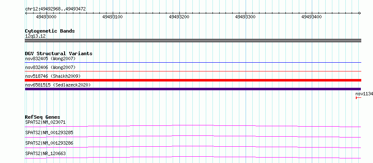
Task: Click the magenta SPATS2|NM_023071 transcript line
Action: point(193,126)
